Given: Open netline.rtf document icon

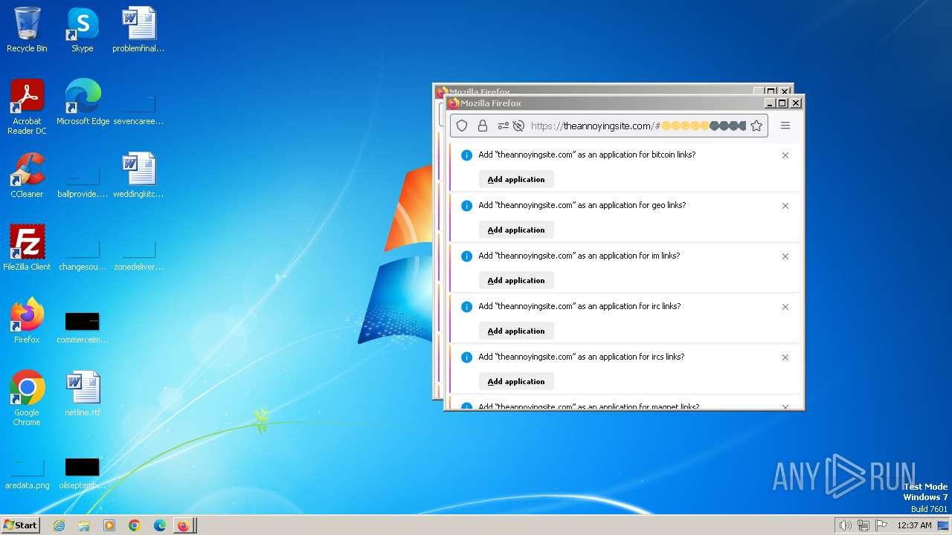Looking at the screenshot, I should pos(83,394).
